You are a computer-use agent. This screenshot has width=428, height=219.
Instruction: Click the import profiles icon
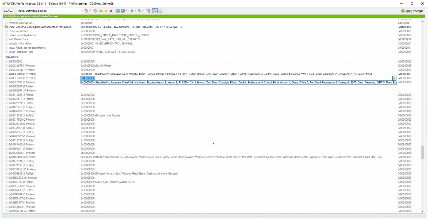139,11
